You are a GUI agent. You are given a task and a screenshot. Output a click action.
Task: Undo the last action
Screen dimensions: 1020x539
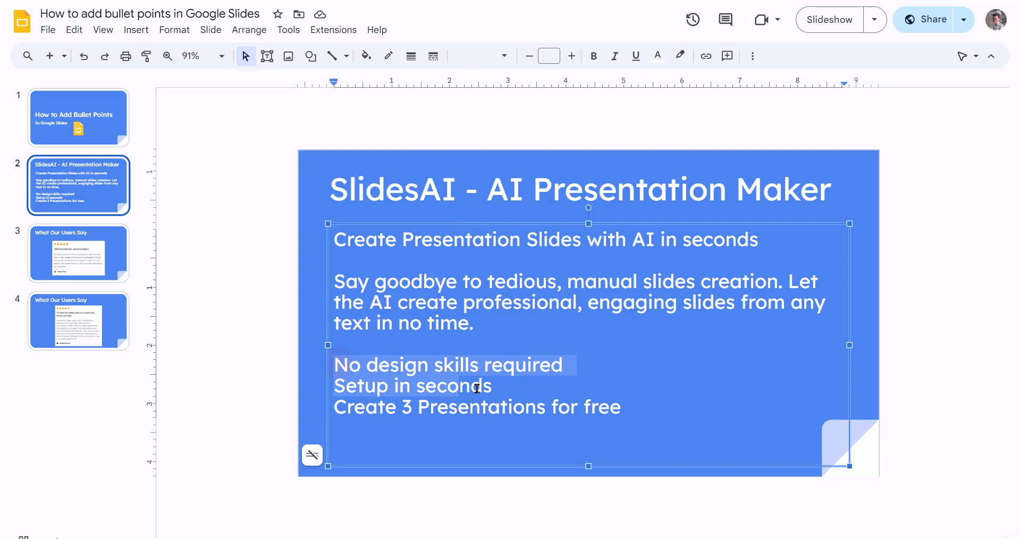click(83, 56)
